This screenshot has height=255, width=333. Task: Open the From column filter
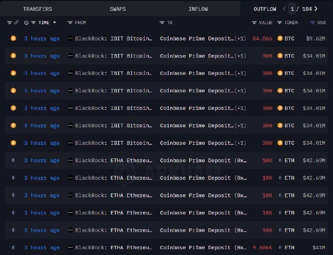[70, 22]
